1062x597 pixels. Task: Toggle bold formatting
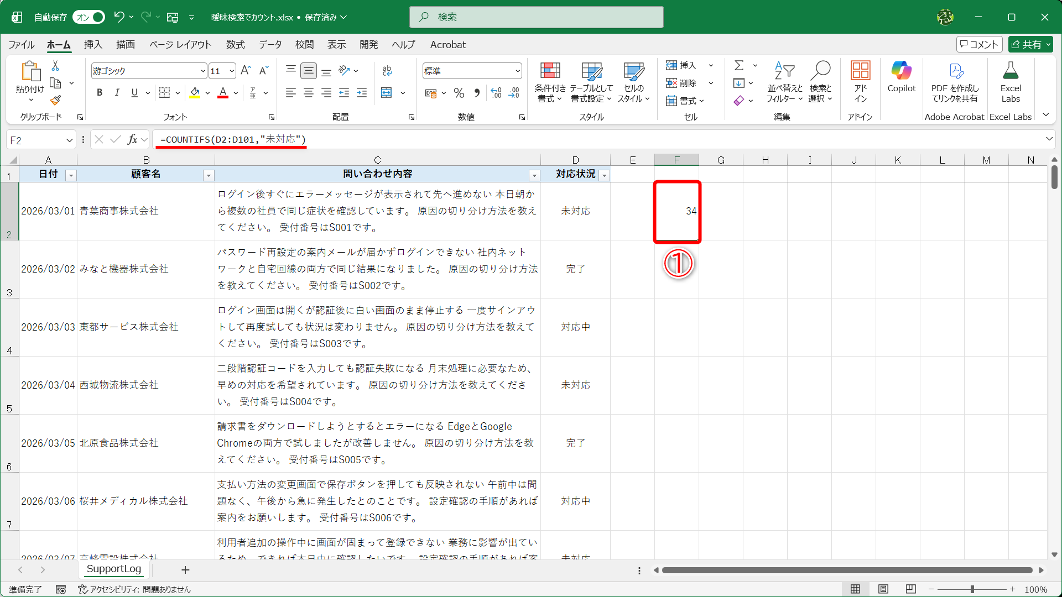point(100,92)
